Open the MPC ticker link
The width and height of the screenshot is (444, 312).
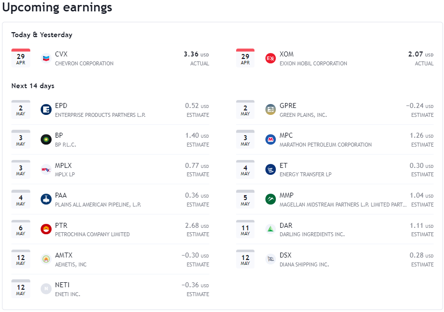point(286,135)
